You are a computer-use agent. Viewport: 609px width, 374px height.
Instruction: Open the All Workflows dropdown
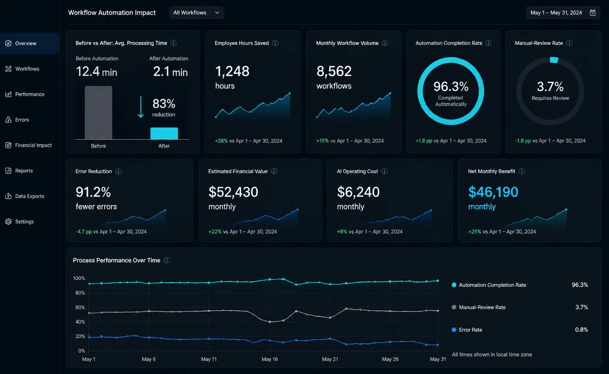[x=196, y=13]
